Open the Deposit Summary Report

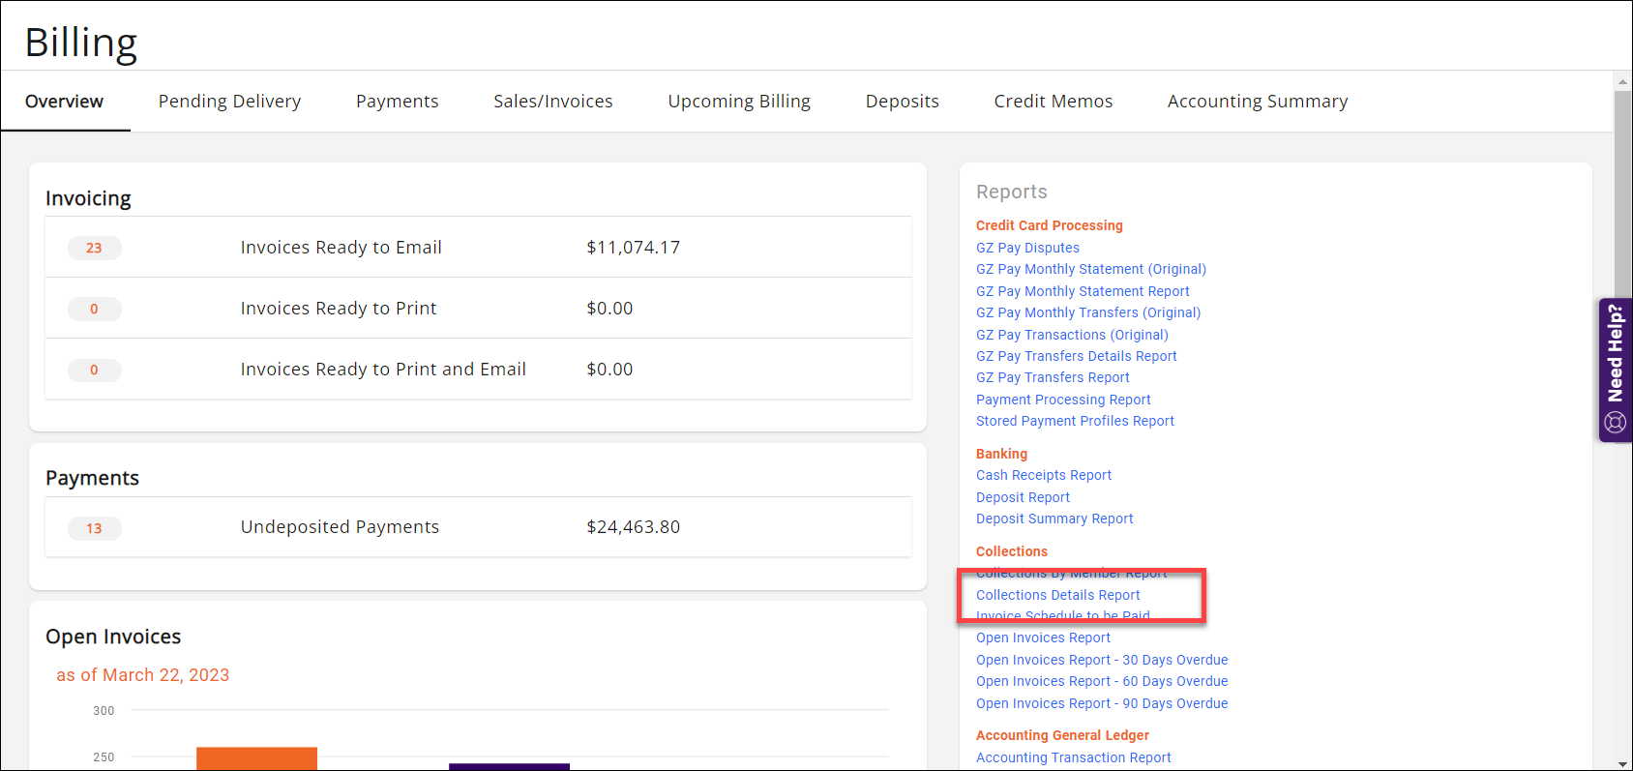point(1054,519)
